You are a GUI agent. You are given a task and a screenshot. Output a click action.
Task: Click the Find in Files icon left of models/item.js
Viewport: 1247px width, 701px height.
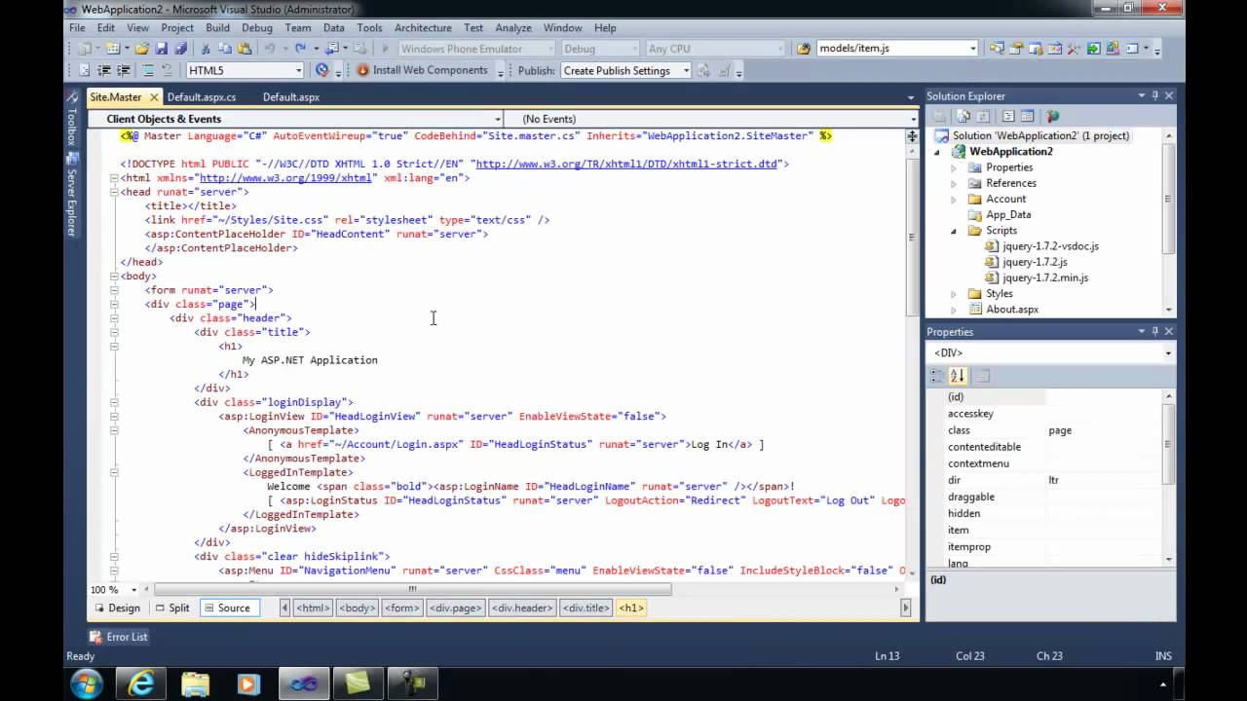click(804, 49)
